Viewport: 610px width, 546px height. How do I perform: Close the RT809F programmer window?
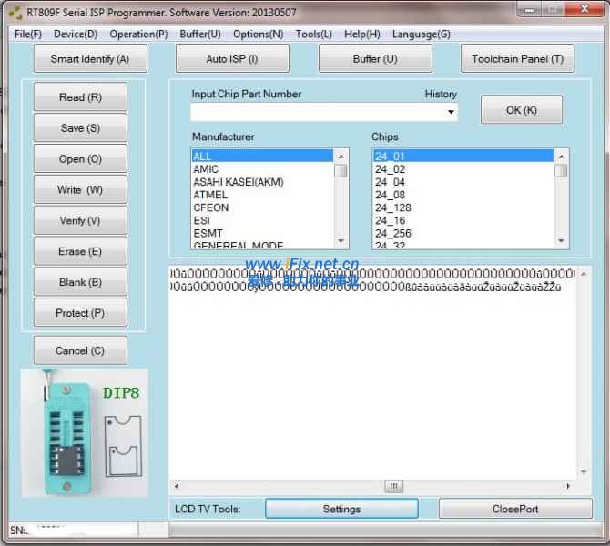click(x=581, y=11)
